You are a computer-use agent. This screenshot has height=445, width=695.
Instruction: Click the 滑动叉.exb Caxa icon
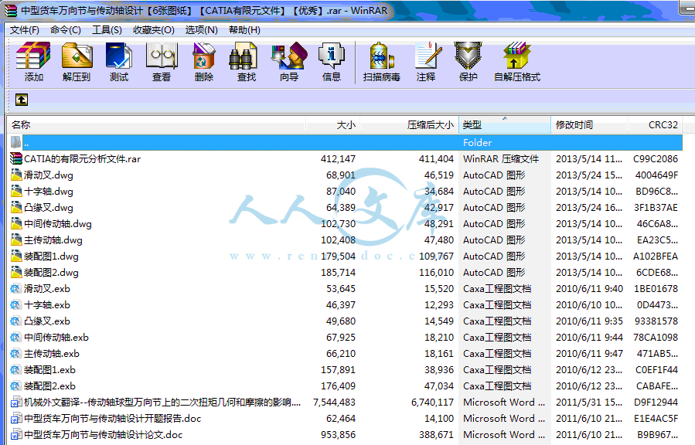pyautogui.click(x=16, y=289)
